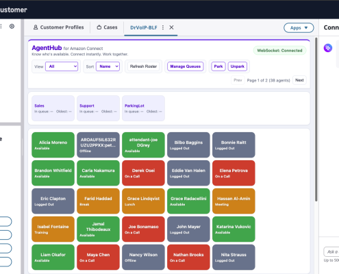Select agent tile Maya Chen
Viewport: 339px width, 274px height.
98,258
